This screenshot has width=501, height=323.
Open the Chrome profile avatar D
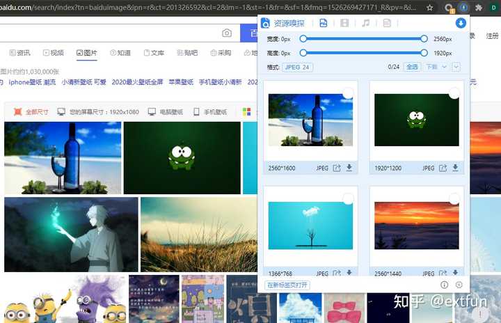pyautogui.click(x=493, y=8)
